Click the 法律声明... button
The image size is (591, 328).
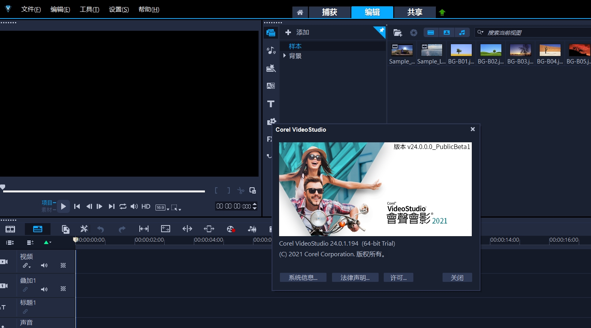tap(355, 278)
